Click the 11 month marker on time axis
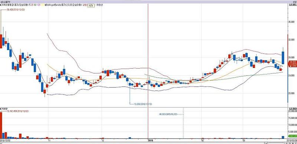 tap(49, 140)
